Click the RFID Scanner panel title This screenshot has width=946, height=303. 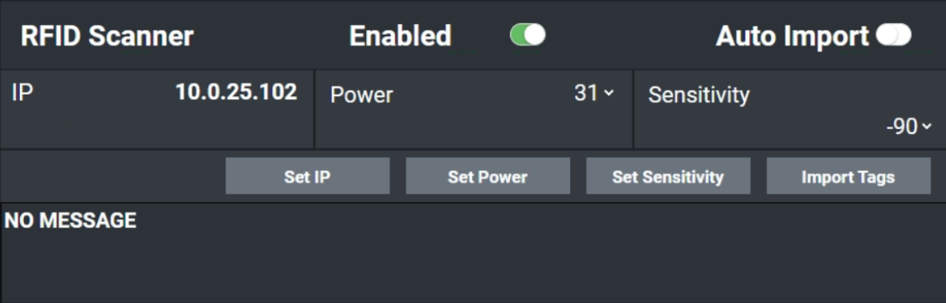tap(107, 36)
